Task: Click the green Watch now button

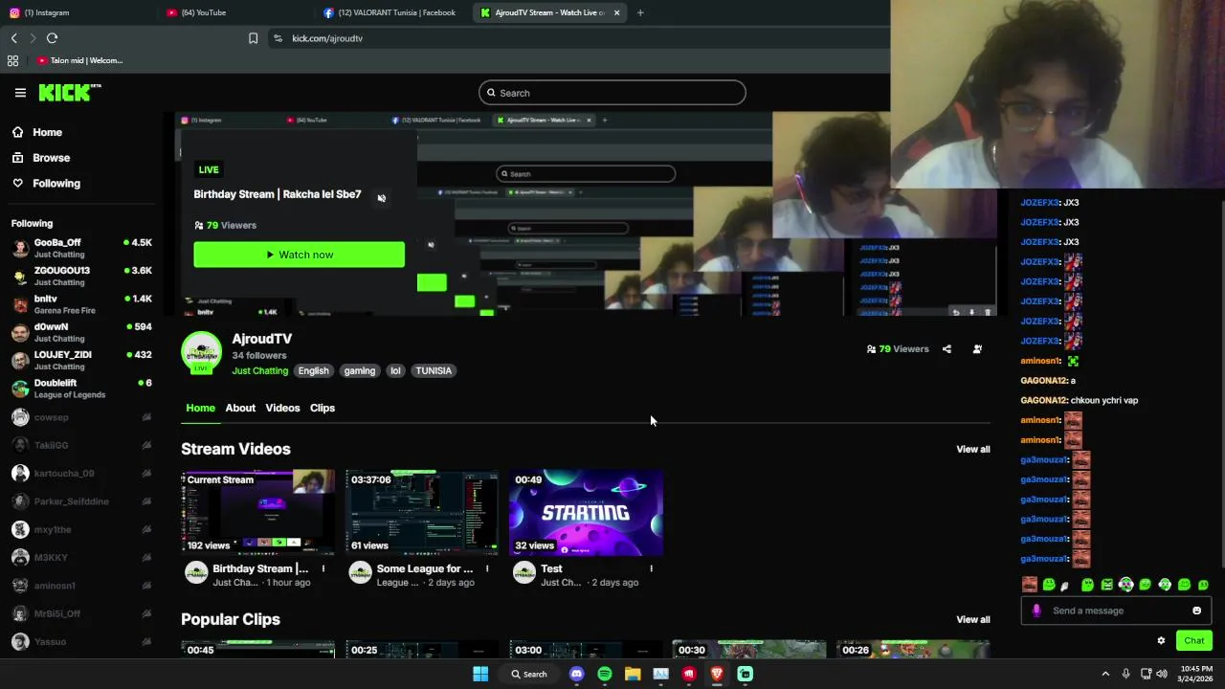Action: 299,255
